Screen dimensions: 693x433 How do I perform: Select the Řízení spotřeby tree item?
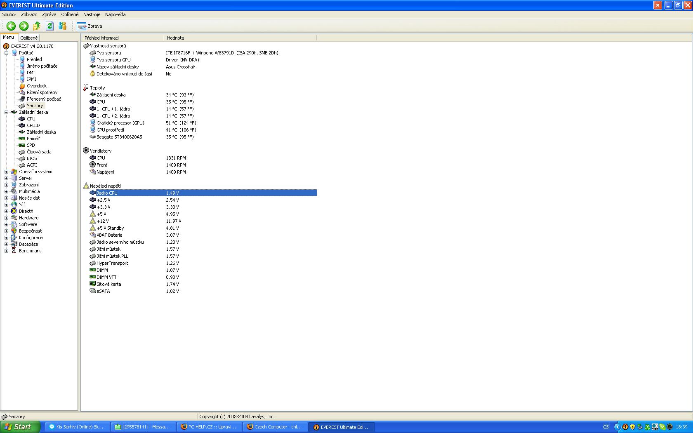[42, 92]
